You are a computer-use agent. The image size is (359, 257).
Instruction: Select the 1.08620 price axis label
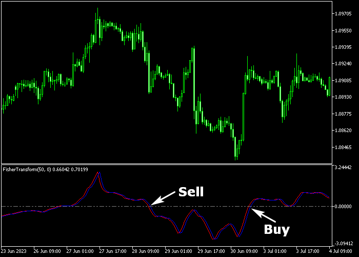(343, 131)
